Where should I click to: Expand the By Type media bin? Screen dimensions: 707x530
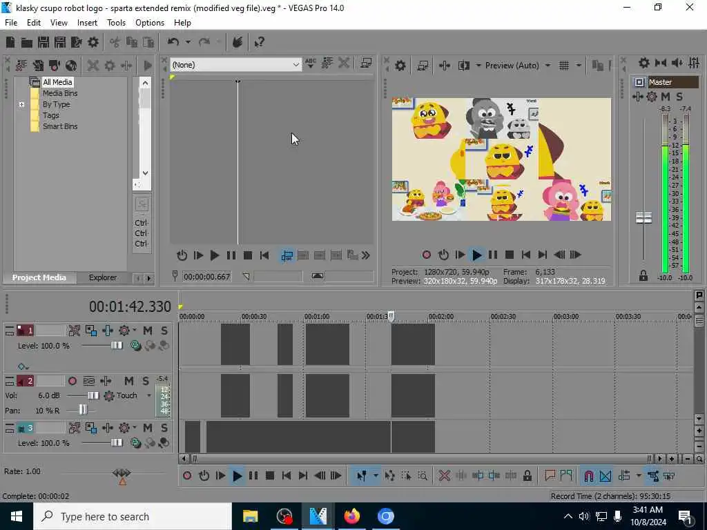pos(21,105)
